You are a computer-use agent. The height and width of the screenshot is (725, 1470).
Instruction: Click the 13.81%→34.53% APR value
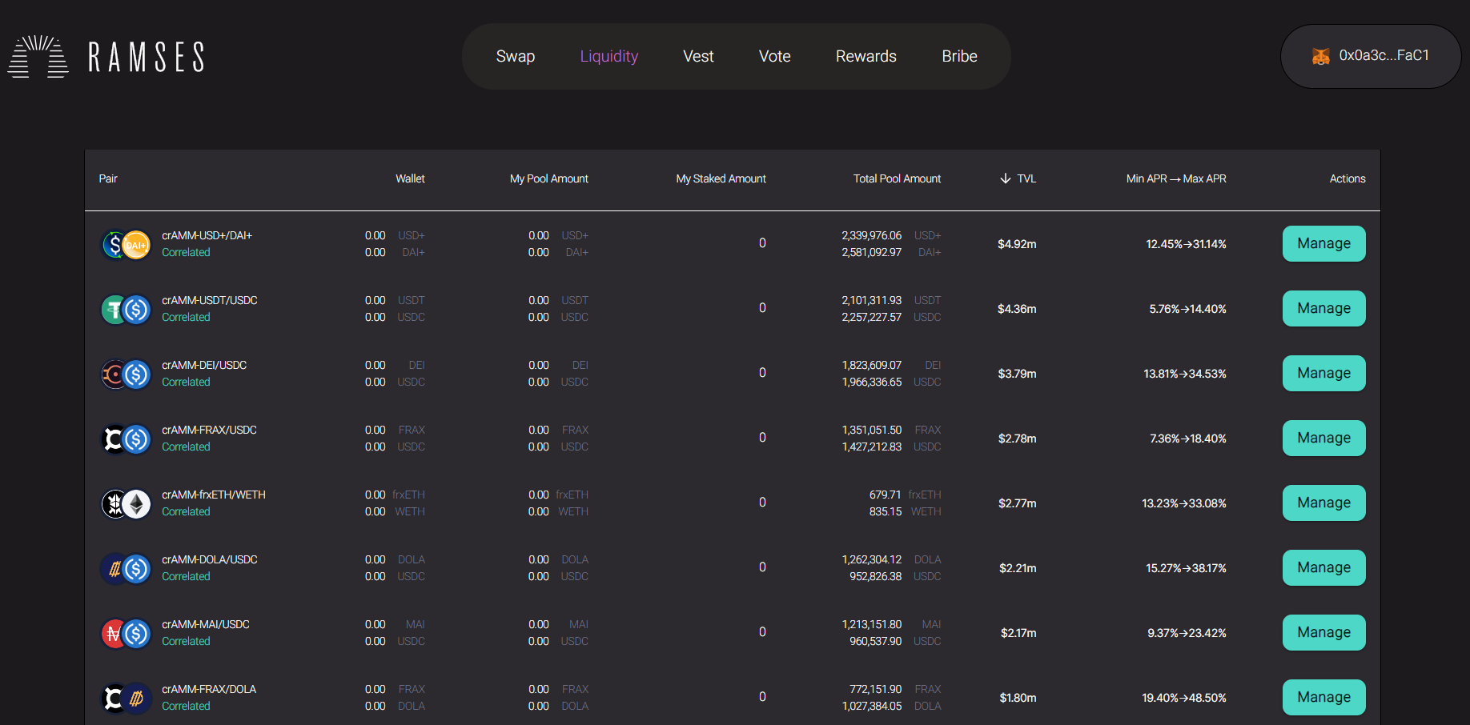(x=1185, y=374)
